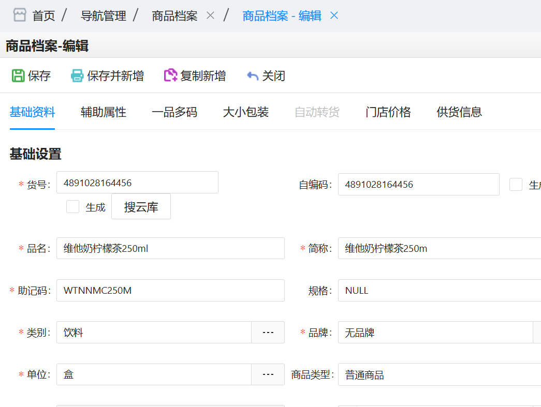This screenshot has height=407, width=541.
Task: Select the 保存并新增 printer icon
Action: pyautogui.click(x=78, y=76)
